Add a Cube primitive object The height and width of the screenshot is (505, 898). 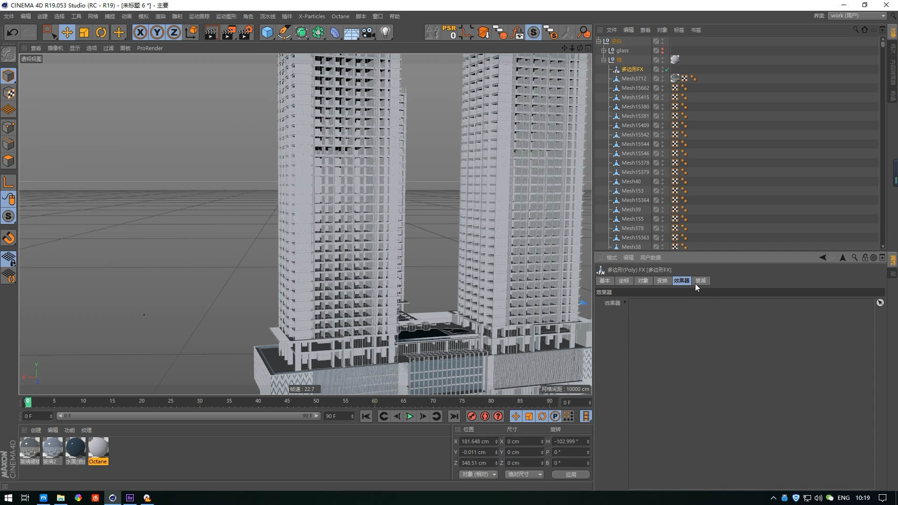coord(267,32)
